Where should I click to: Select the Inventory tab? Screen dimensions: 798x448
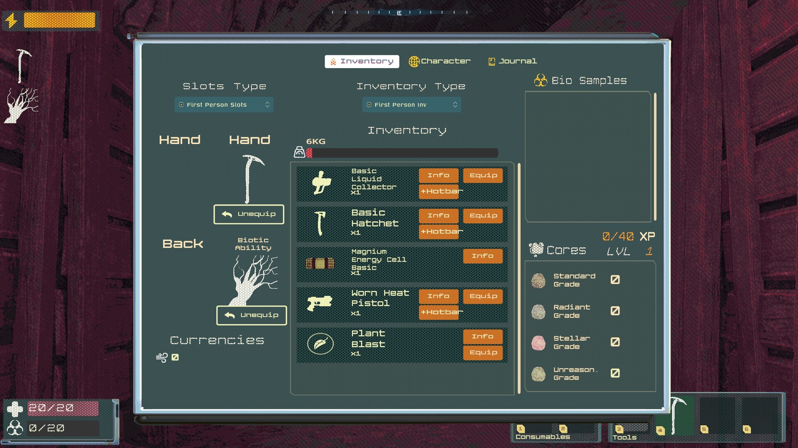pos(362,61)
